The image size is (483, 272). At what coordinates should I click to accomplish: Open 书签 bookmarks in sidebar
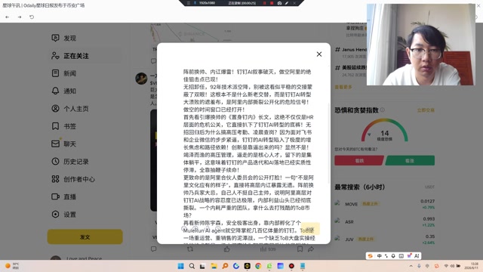click(69, 126)
